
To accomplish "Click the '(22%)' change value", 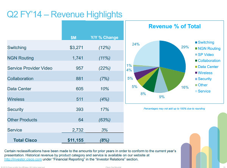I will [104, 68].
